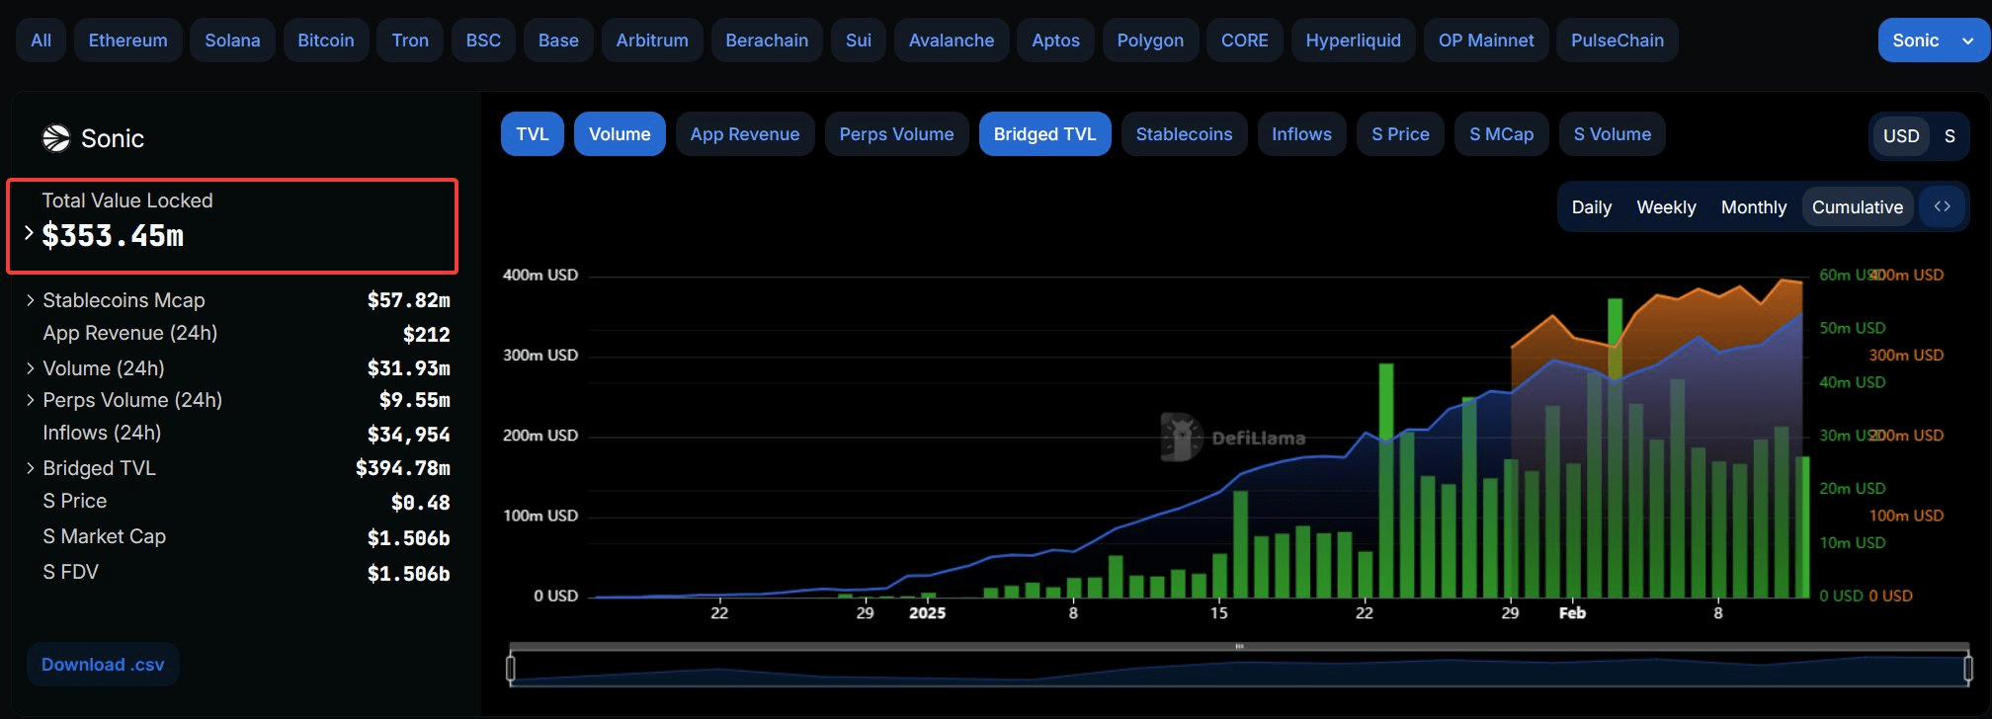Click the Feb label on the chart axis
Viewport: 1992px width, 719px height.
1572,613
